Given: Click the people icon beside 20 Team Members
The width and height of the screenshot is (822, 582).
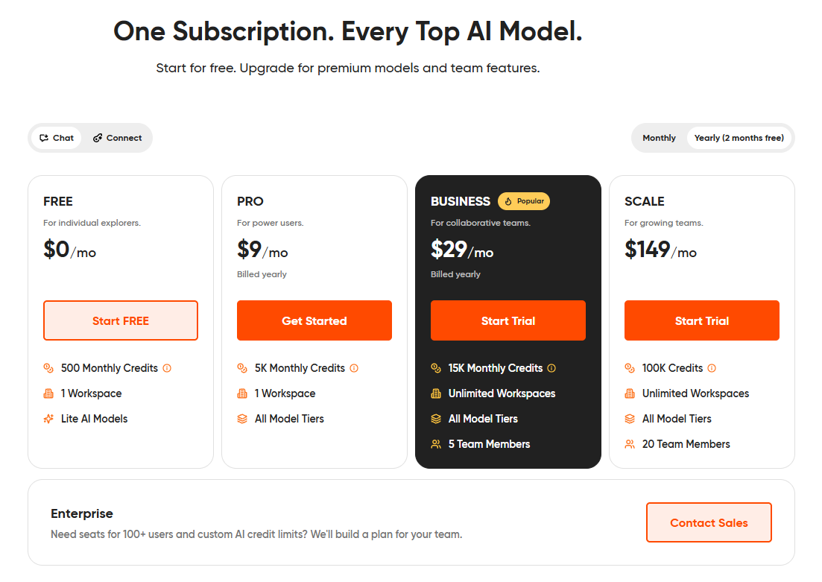Looking at the screenshot, I should coord(629,443).
